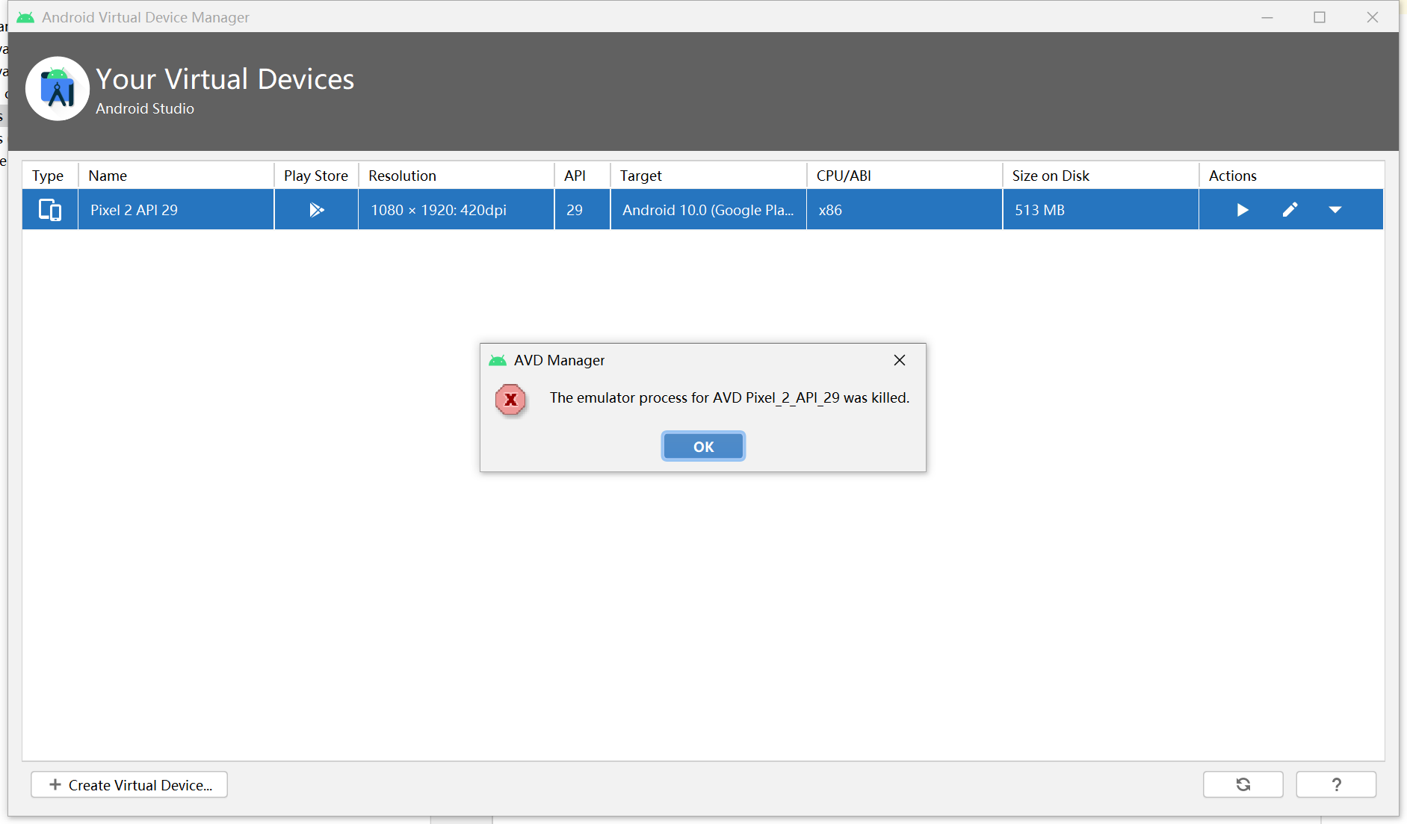The image size is (1407, 824).
Task: Click the emulator process killed message text
Action: point(729,398)
